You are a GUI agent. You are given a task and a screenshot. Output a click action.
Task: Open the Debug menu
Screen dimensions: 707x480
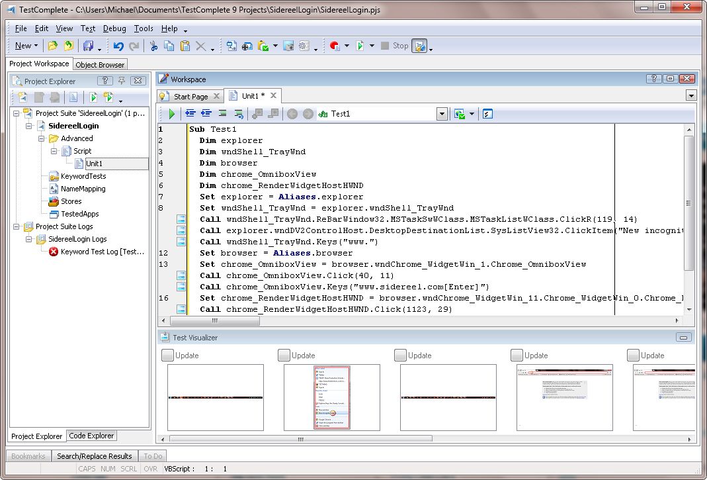click(x=114, y=28)
